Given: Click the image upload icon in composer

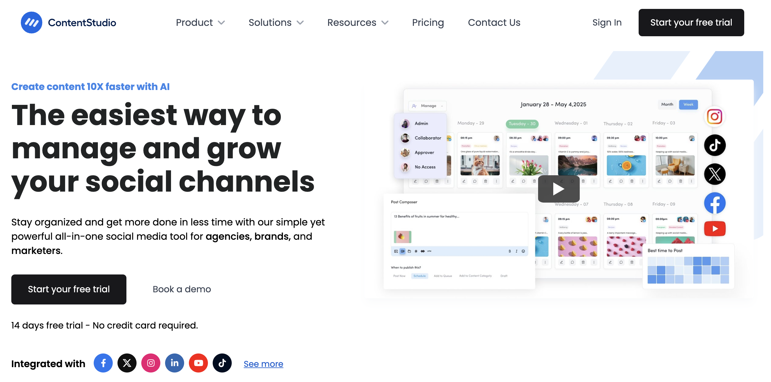Looking at the screenshot, I should pyautogui.click(x=396, y=251).
